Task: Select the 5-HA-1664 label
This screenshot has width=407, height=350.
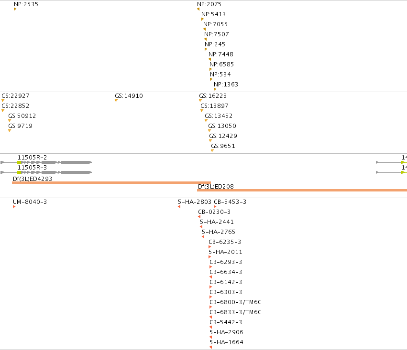Action: pos(226,342)
